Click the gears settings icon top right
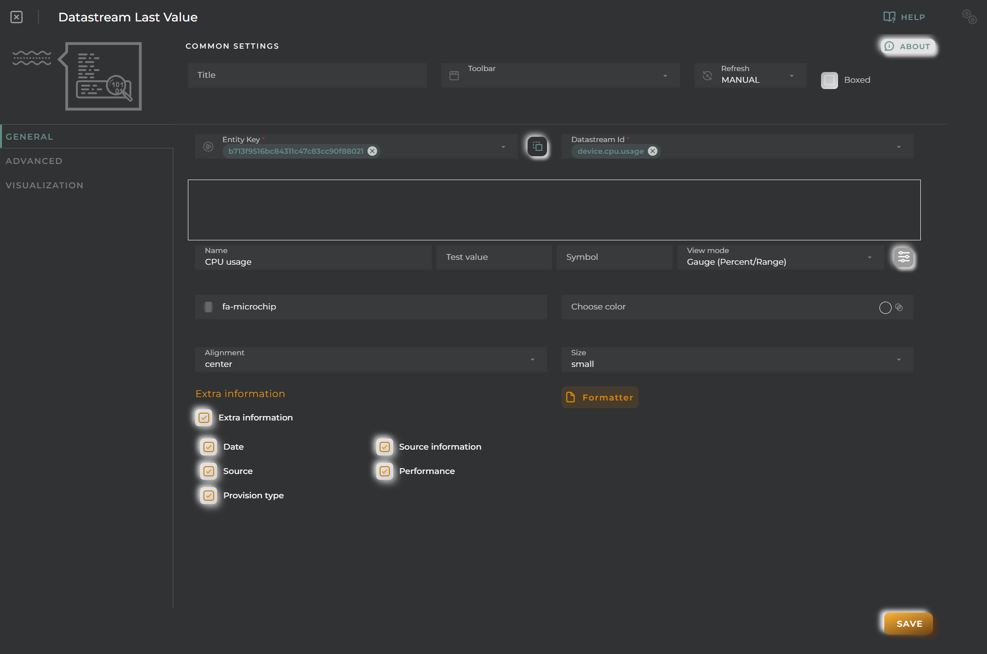The width and height of the screenshot is (987, 654). [969, 17]
